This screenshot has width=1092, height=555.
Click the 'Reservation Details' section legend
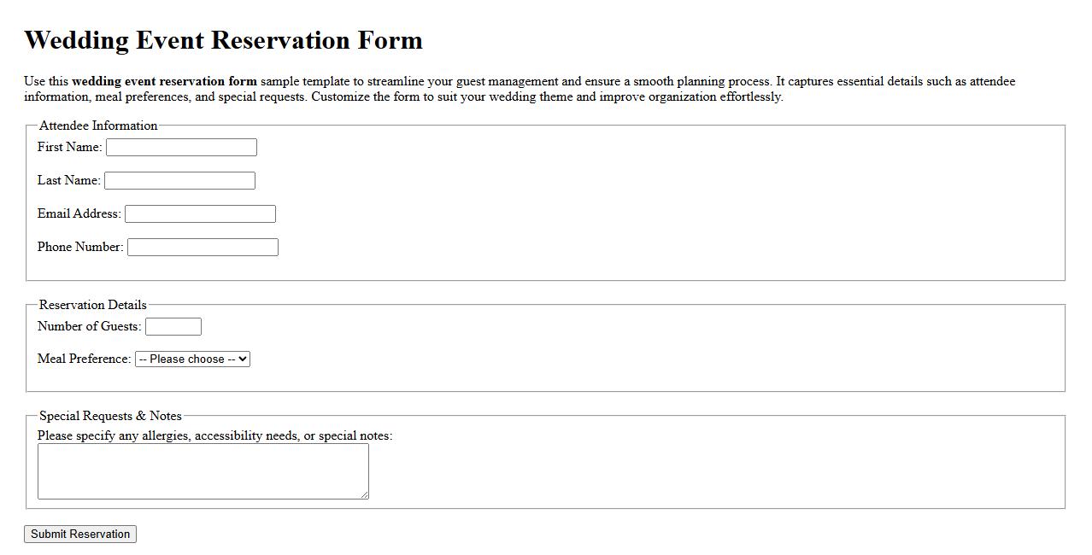(92, 304)
